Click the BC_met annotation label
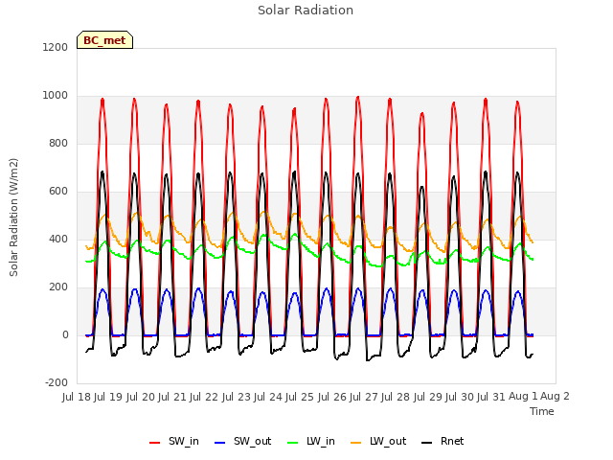 (104, 40)
